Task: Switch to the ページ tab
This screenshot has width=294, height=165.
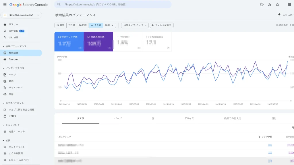Action: click(118, 118)
